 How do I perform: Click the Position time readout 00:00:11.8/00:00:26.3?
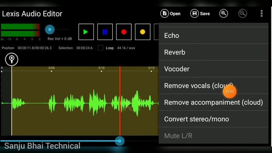tap(34, 48)
